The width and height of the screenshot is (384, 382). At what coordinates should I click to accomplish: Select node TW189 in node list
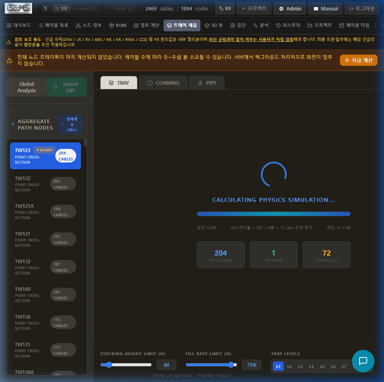pyautogui.click(x=45, y=295)
